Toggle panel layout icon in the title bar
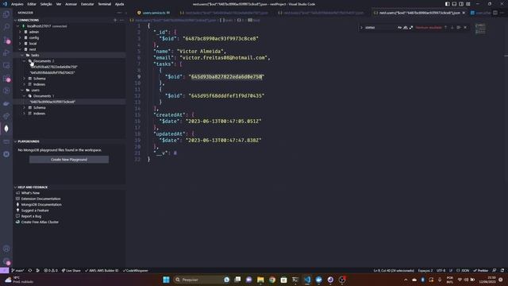Viewport: 508px width, 286px height. 454,4
